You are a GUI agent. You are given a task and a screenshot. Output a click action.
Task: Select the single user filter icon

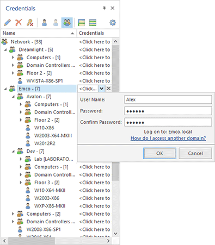pyautogui.click(x=44, y=23)
